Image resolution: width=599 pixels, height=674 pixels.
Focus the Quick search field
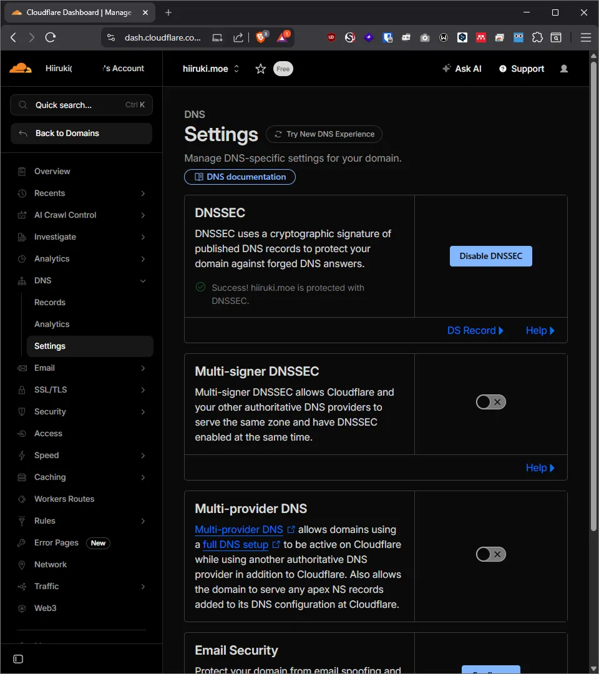click(81, 105)
